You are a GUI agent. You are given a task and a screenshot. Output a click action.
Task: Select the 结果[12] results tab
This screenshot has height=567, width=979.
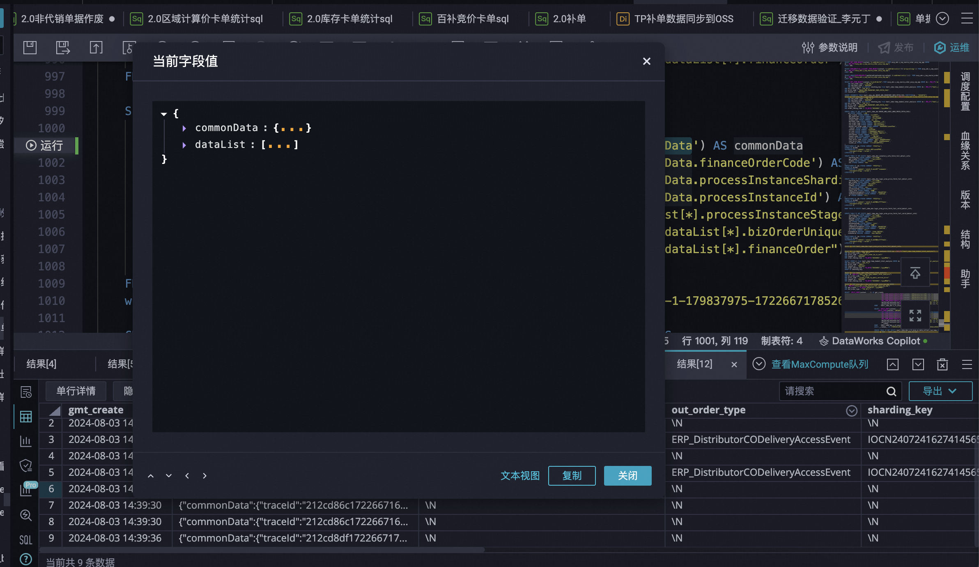click(695, 364)
